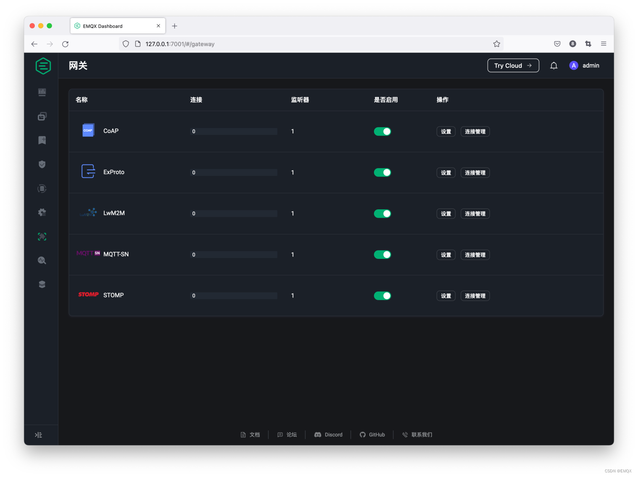Open the access control shield icon
The height and width of the screenshot is (477, 638).
42,164
